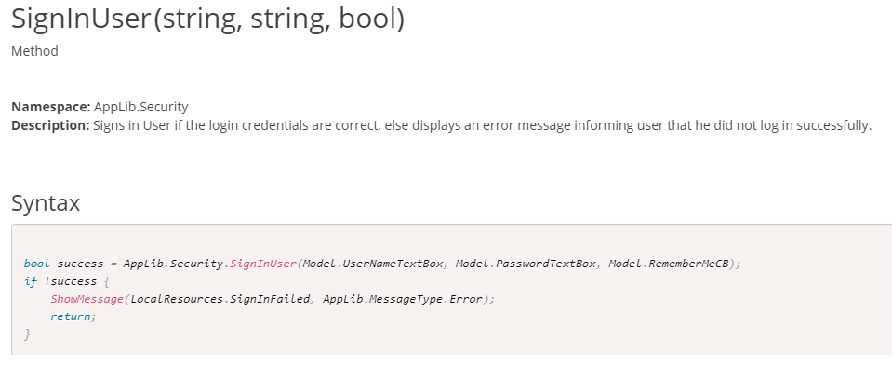Click the SignInUser(string, string, bool) page title
892x374 pixels.
click(x=207, y=19)
